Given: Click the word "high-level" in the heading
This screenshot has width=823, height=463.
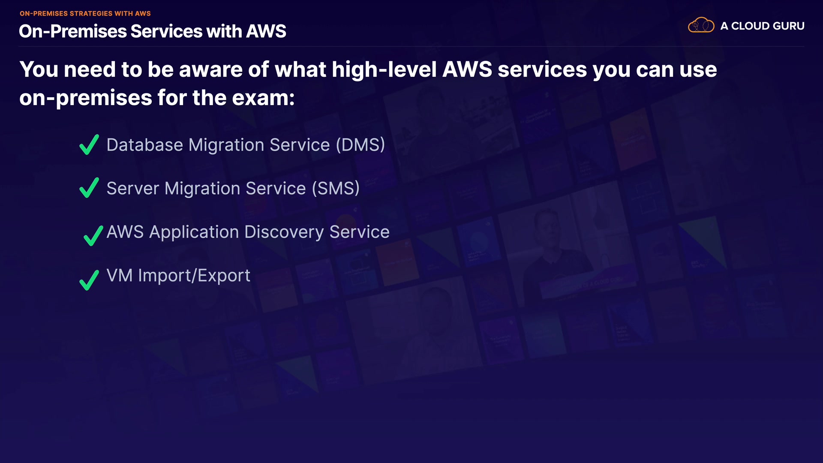Looking at the screenshot, I should point(384,69).
